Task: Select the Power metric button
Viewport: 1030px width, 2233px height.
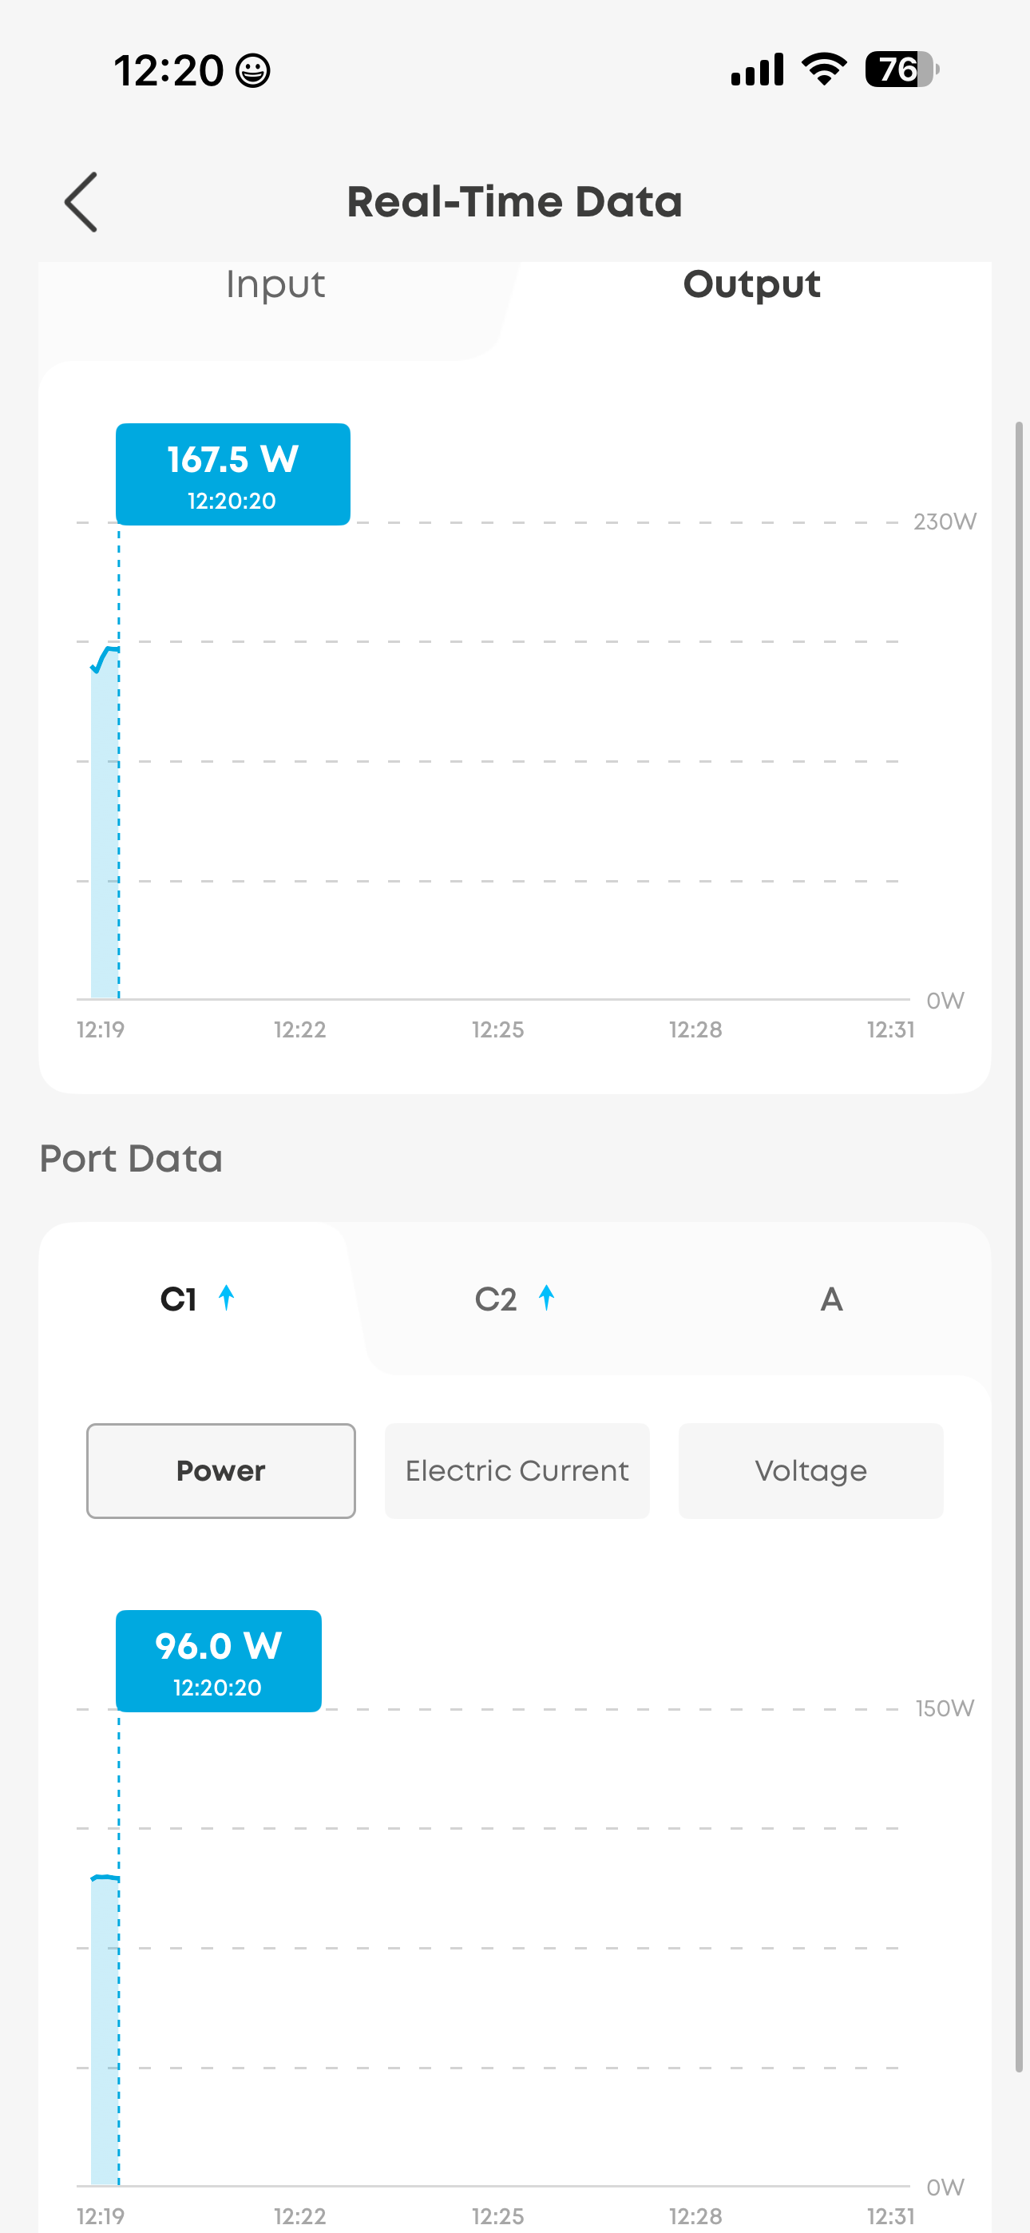Action: [x=221, y=1471]
